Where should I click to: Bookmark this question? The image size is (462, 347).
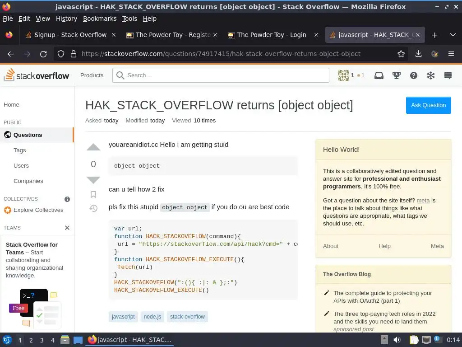[x=93, y=194]
